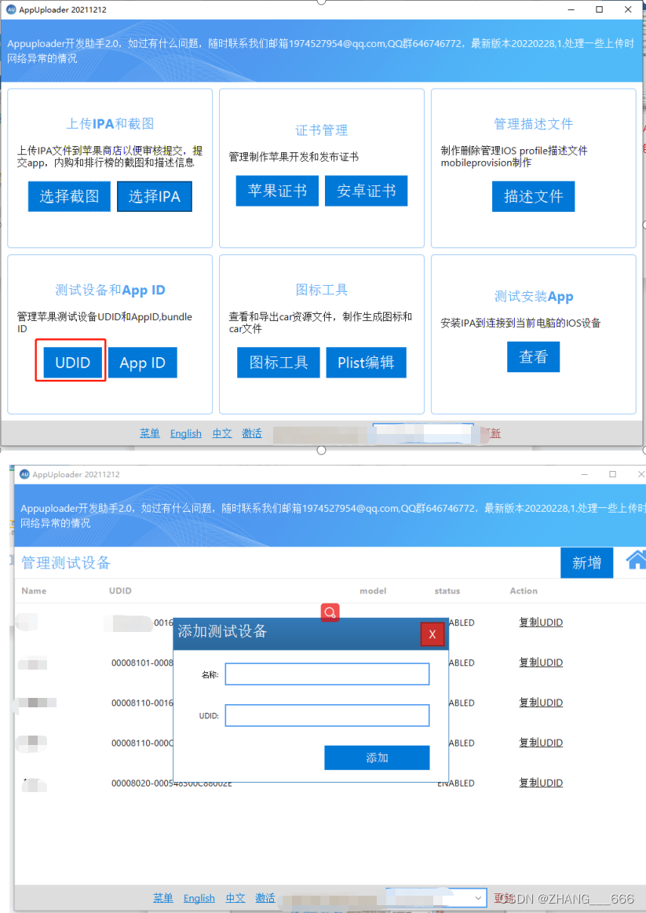The image size is (646, 913).
Task: Click the 管理测试设备 page heading
Action: tap(66, 562)
